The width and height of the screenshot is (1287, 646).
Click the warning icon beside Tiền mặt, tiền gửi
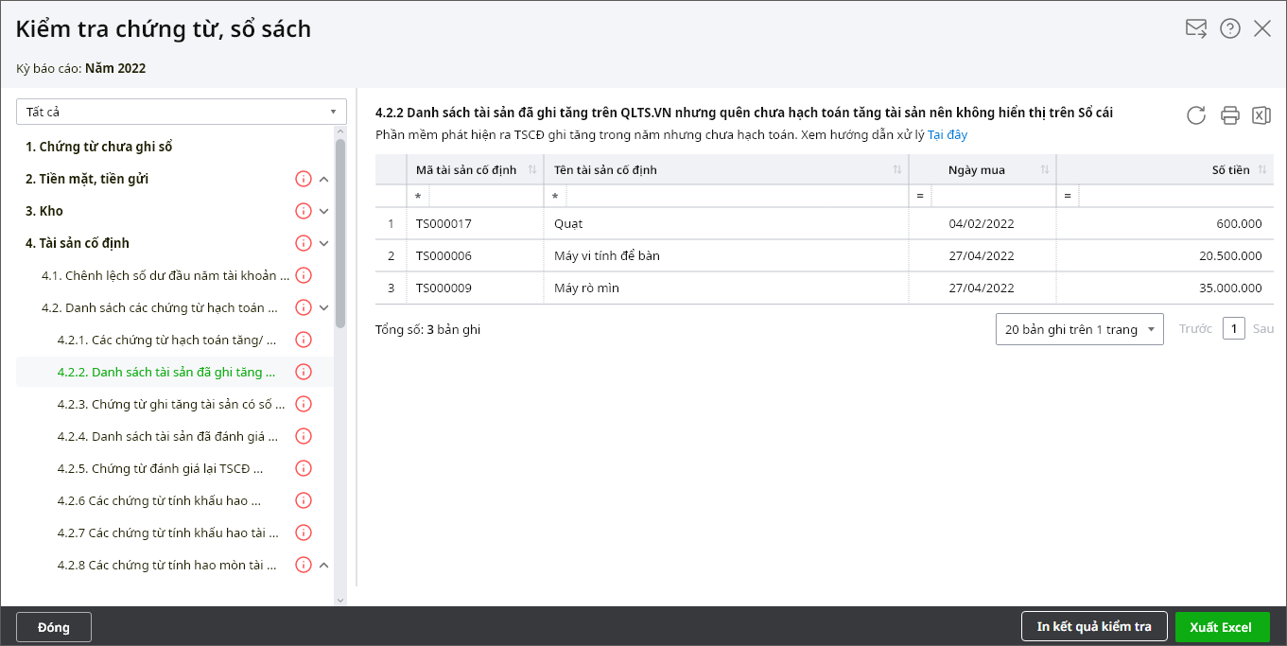tap(304, 179)
